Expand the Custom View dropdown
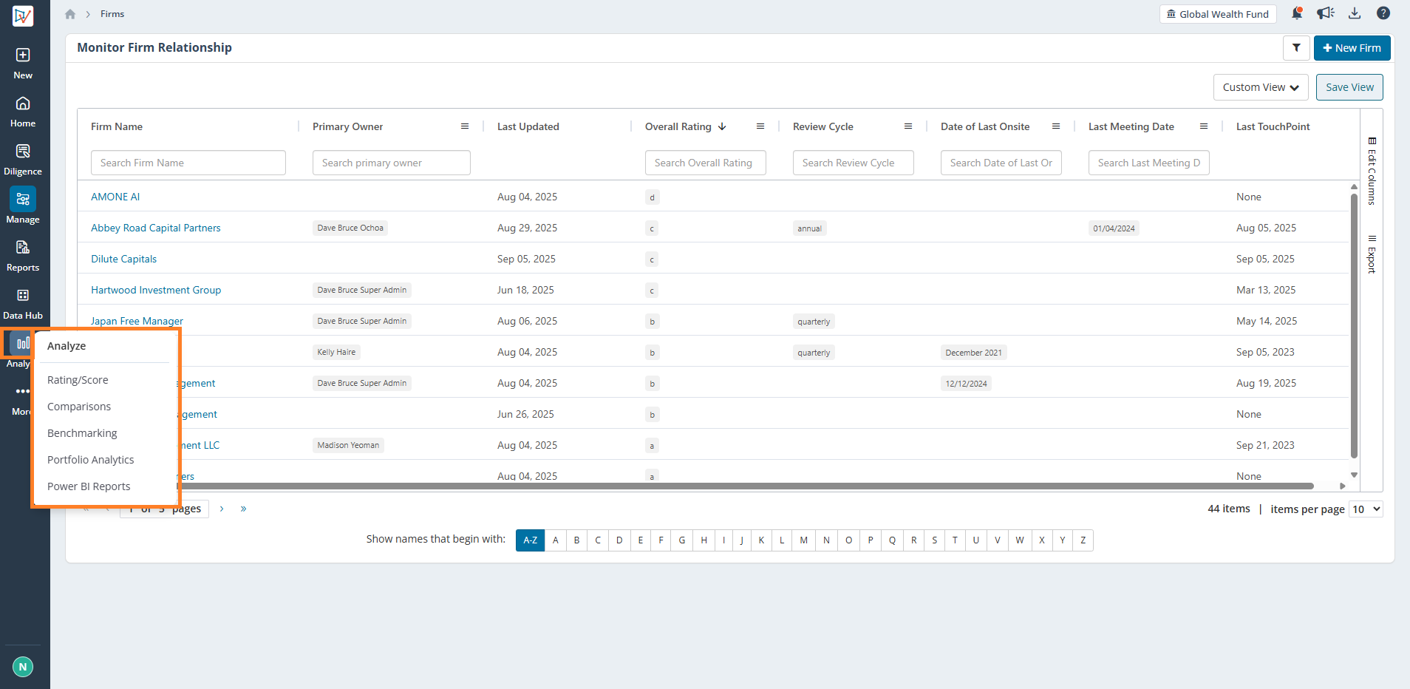 [1261, 87]
